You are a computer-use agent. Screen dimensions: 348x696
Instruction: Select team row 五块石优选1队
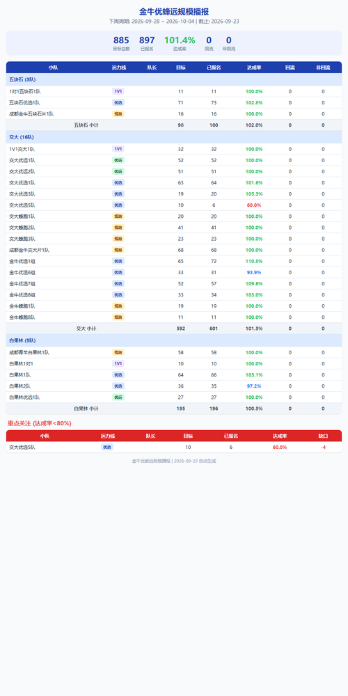tap(174, 102)
